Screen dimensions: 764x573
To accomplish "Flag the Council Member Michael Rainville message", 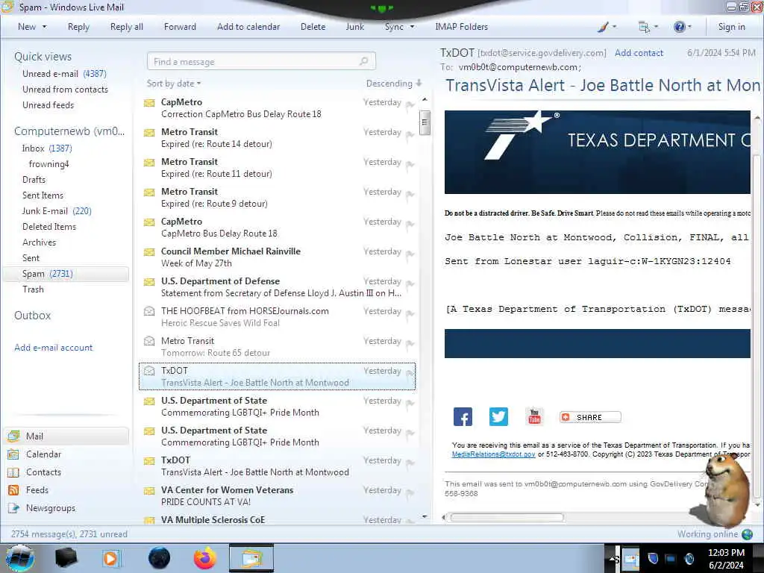I will [x=410, y=253].
